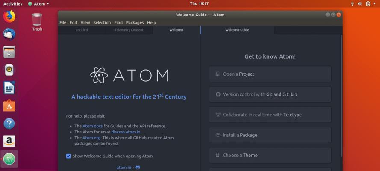Open the system menu arrow in top bar

tap(374, 3)
